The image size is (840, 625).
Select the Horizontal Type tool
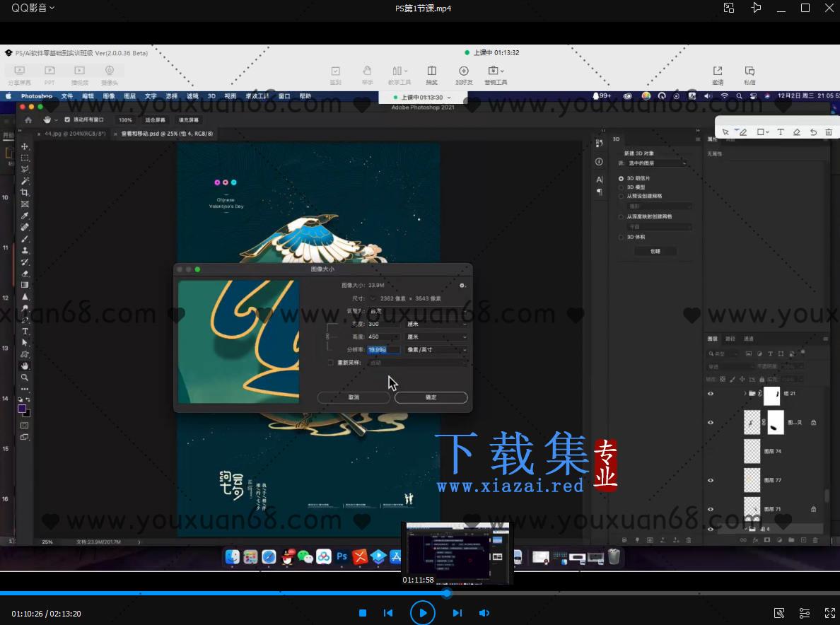coord(25,332)
